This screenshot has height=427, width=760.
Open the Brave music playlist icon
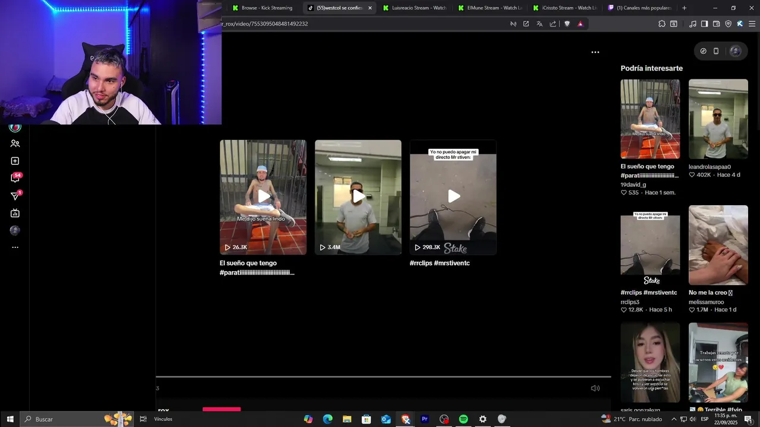coord(693,24)
